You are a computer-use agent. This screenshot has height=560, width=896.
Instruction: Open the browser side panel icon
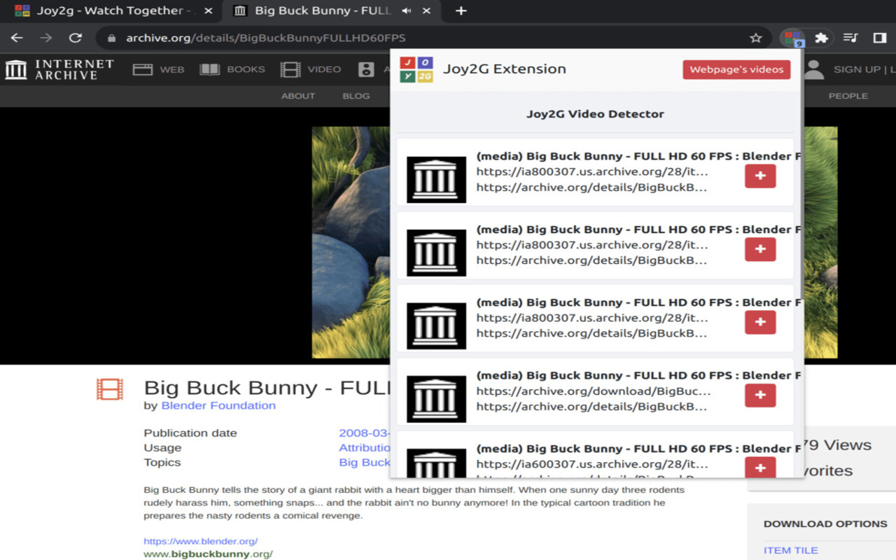click(x=880, y=38)
